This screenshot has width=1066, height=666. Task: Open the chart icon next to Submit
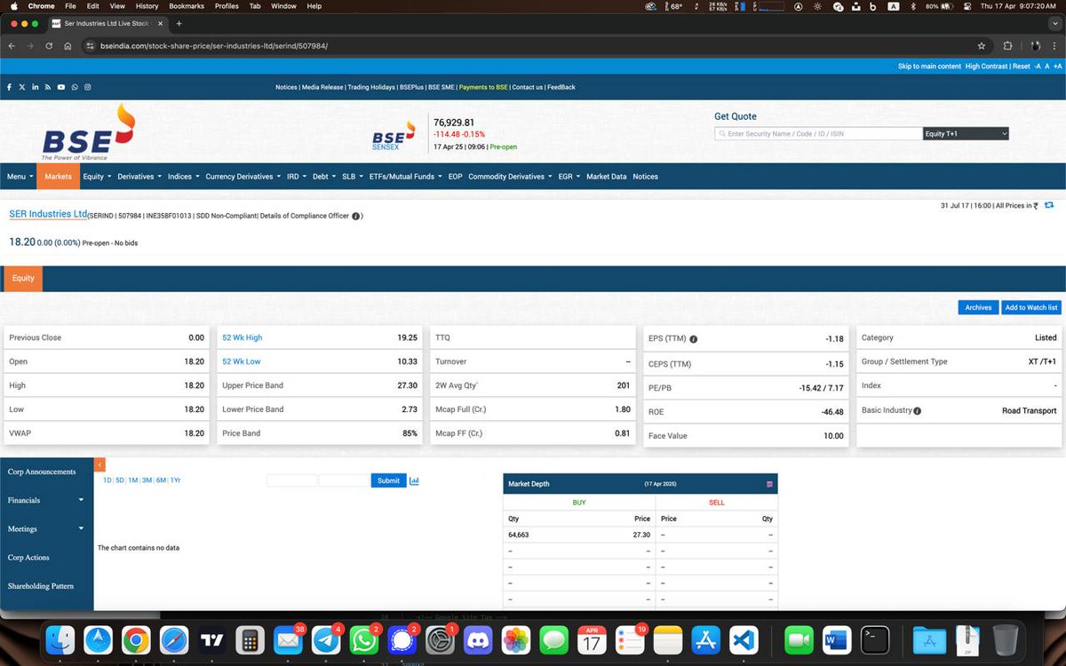(x=414, y=480)
